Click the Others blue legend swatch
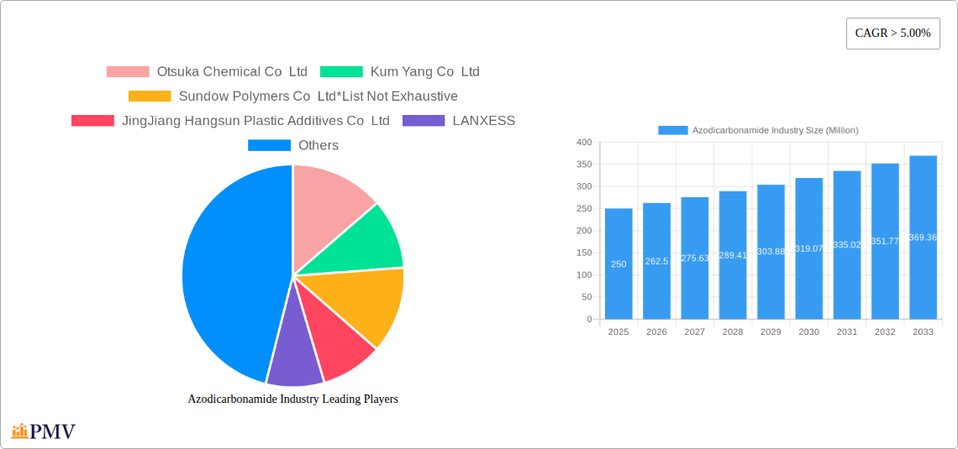The image size is (958, 449). [269, 145]
